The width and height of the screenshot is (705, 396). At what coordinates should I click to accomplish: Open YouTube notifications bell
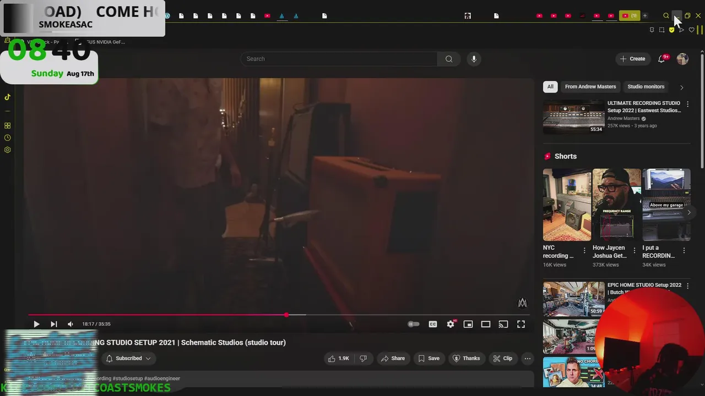[662, 59]
